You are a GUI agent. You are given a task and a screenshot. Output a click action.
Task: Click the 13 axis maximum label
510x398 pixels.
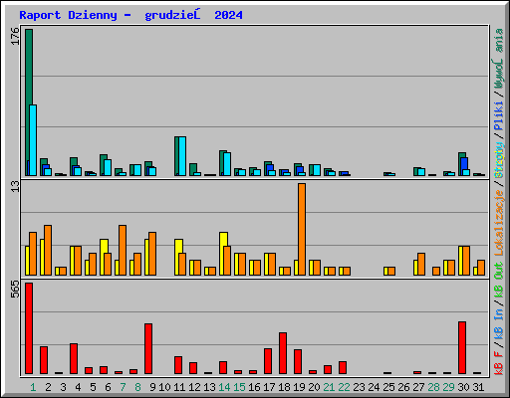tap(15, 186)
